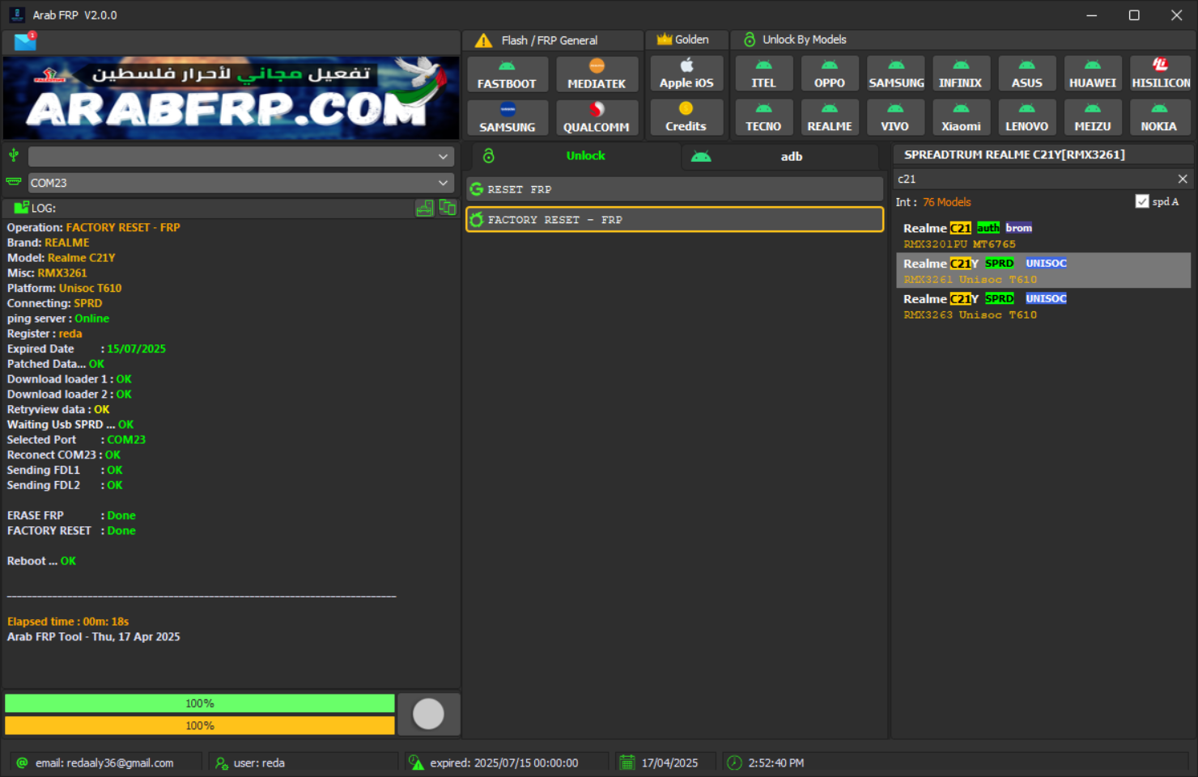Image resolution: width=1198 pixels, height=777 pixels.
Task: Select the REALME brand button
Action: (830, 117)
